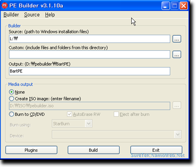Click the 'Device:' label
This screenshot has height=167, width=196.
[x=17, y=136]
